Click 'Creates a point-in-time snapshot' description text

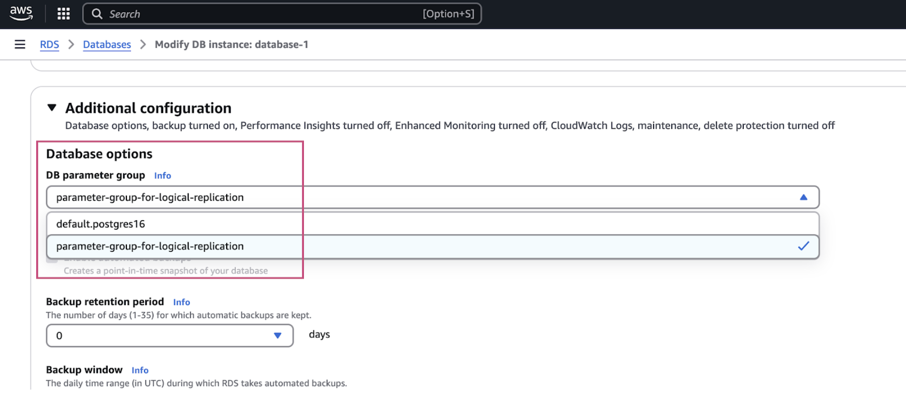tap(166, 271)
